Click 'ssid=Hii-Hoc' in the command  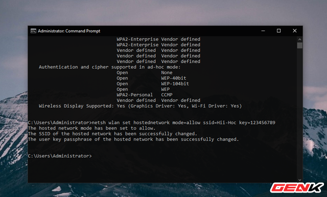click(220, 122)
